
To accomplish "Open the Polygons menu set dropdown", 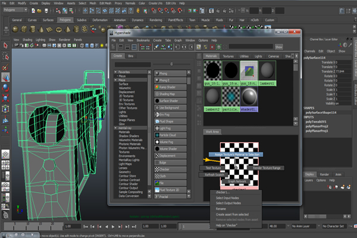I will tap(15, 10).
